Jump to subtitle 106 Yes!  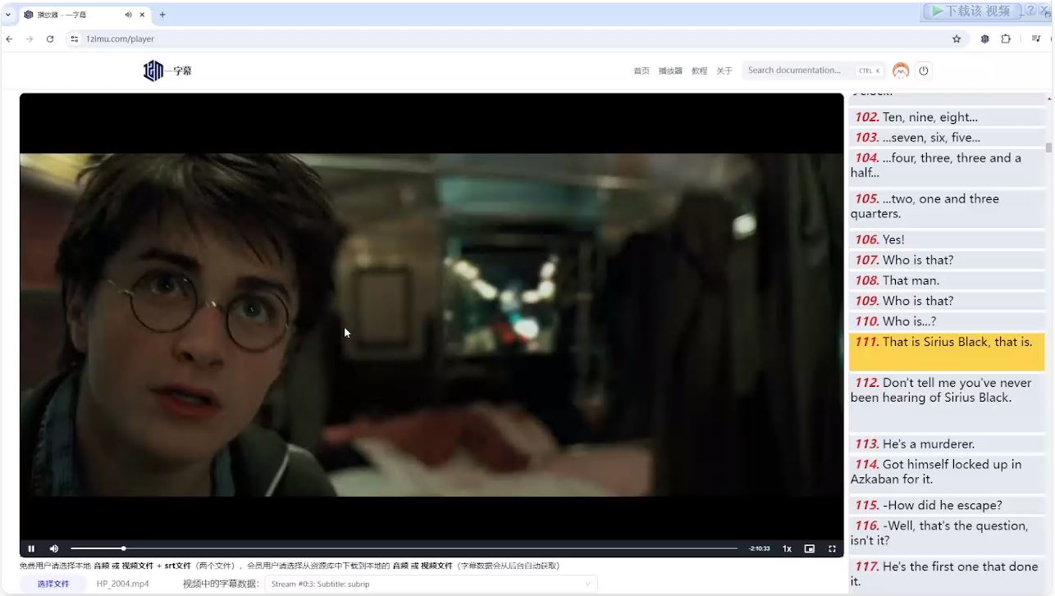[x=948, y=239]
